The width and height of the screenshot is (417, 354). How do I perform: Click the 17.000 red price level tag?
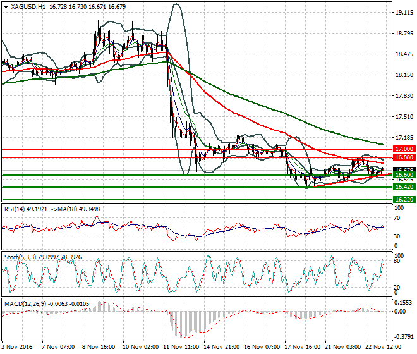pyautogui.click(x=402, y=149)
